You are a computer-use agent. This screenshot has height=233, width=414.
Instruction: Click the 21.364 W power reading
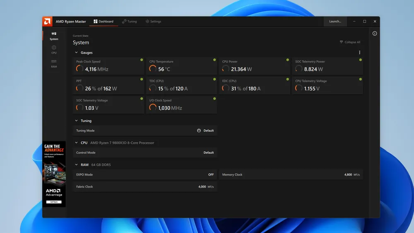point(241,69)
